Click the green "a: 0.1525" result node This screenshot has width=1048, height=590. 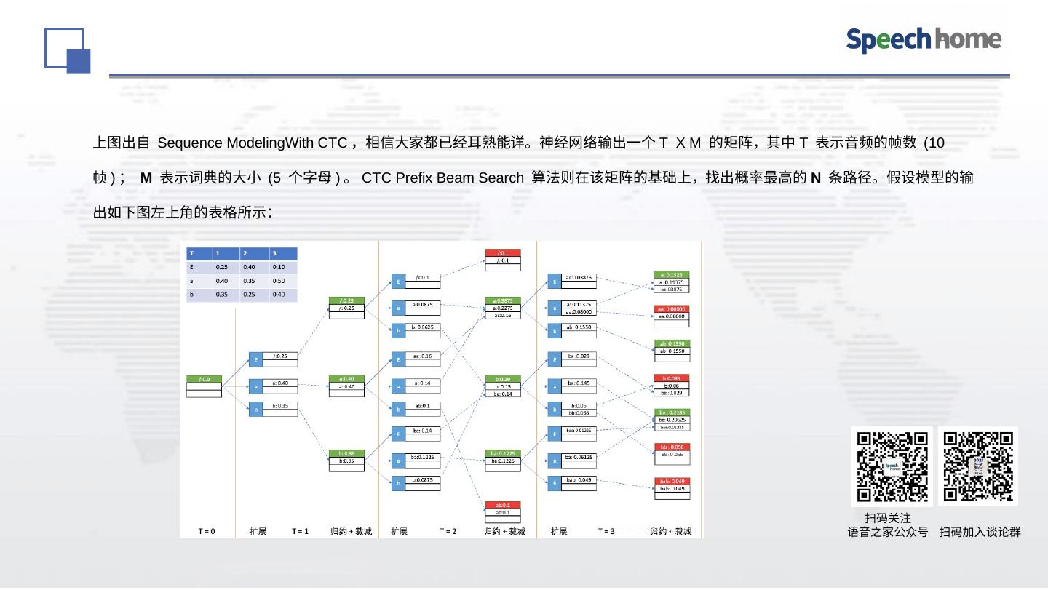tap(671, 275)
